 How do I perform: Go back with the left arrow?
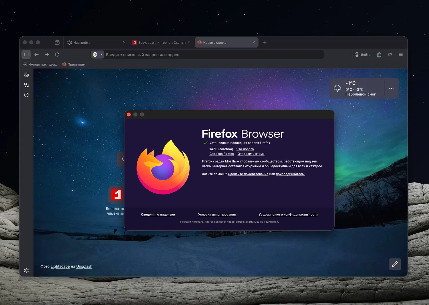click(36, 54)
